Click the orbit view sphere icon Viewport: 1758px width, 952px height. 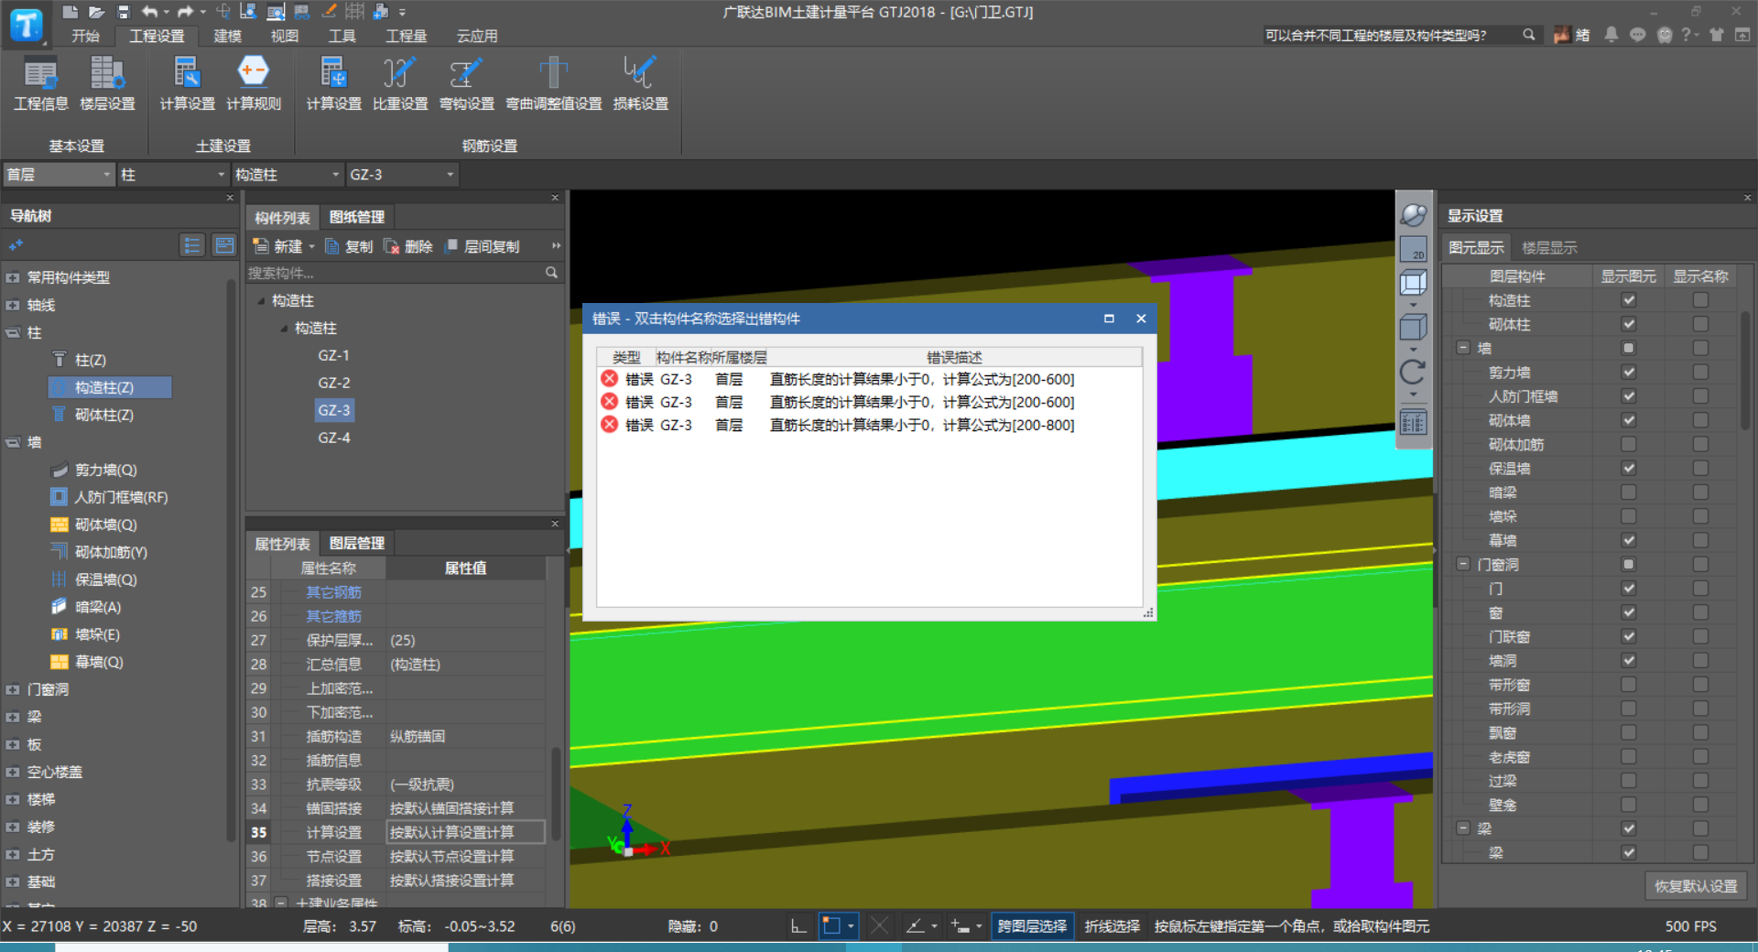(x=1413, y=214)
